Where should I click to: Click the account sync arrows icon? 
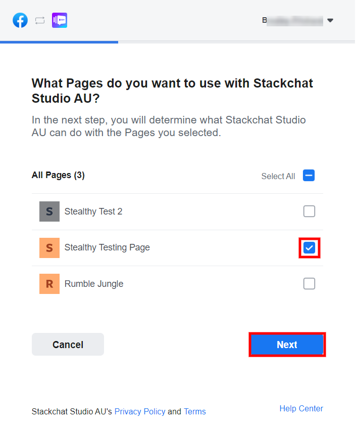[x=40, y=21]
